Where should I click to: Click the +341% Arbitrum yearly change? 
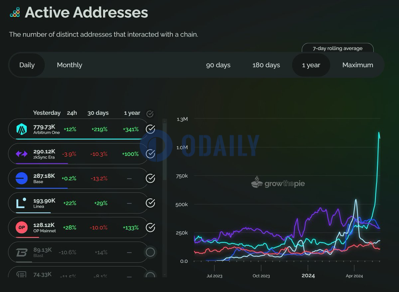(x=131, y=129)
